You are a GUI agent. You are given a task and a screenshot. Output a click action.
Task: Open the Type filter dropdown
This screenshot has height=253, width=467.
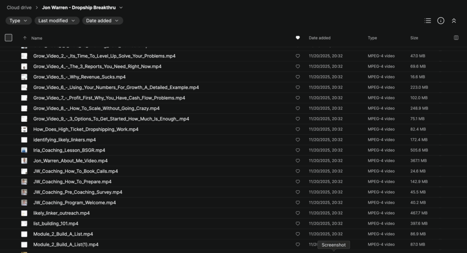19,21
